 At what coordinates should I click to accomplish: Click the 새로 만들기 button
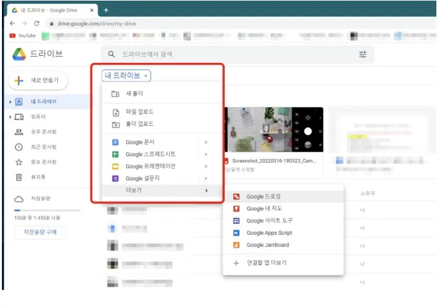[x=38, y=80]
